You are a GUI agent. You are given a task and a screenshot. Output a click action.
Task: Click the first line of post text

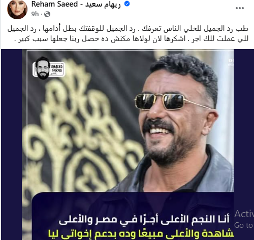[x=128, y=29]
